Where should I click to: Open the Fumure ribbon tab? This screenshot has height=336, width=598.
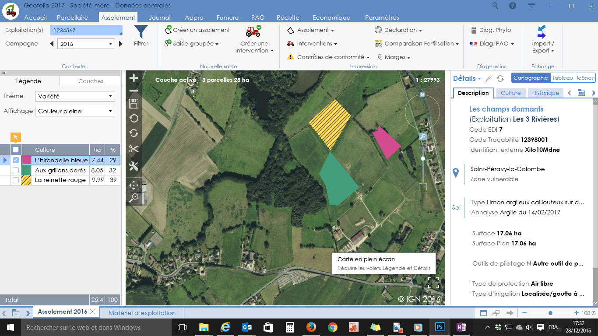[228, 17]
